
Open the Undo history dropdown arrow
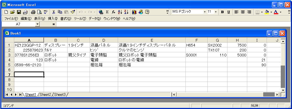[x=85, y=12]
